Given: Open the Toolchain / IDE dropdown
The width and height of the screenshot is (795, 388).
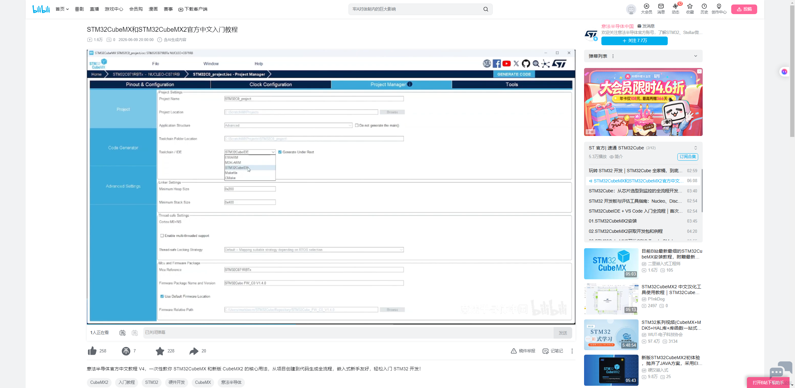Looking at the screenshot, I should (250, 152).
